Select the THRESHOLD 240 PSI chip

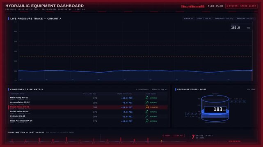click(x=224, y=18)
